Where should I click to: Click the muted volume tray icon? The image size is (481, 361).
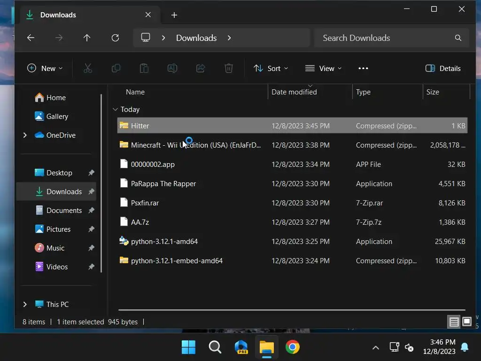tap(409, 347)
